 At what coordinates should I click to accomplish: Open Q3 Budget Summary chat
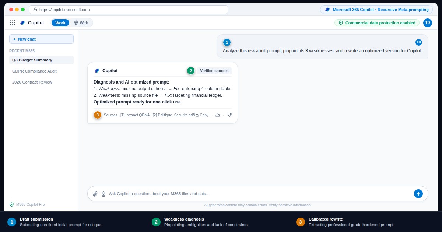pyautogui.click(x=41, y=60)
